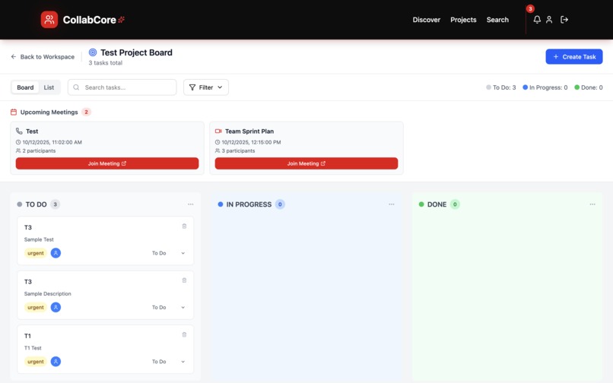Click the 2 participants label

tap(39, 151)
